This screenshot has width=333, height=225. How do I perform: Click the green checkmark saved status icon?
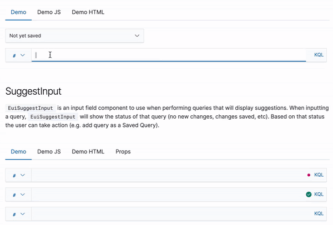pos(309,195)
